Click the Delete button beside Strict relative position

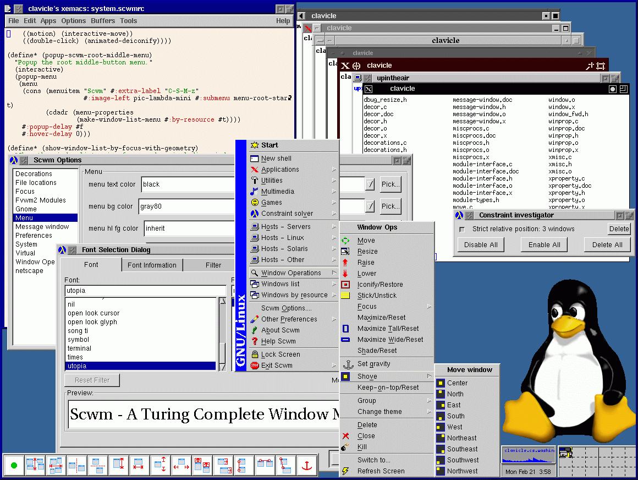coord(619,229)
